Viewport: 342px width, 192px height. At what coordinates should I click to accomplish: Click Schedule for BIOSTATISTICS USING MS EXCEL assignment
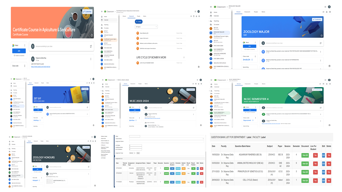(x=178, y=169)
